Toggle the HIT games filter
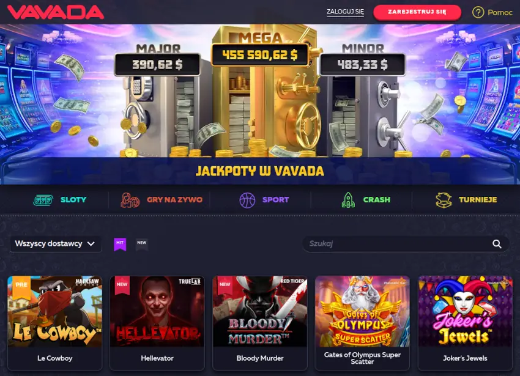This screenshot has height=376, width=520. point(120,245)
